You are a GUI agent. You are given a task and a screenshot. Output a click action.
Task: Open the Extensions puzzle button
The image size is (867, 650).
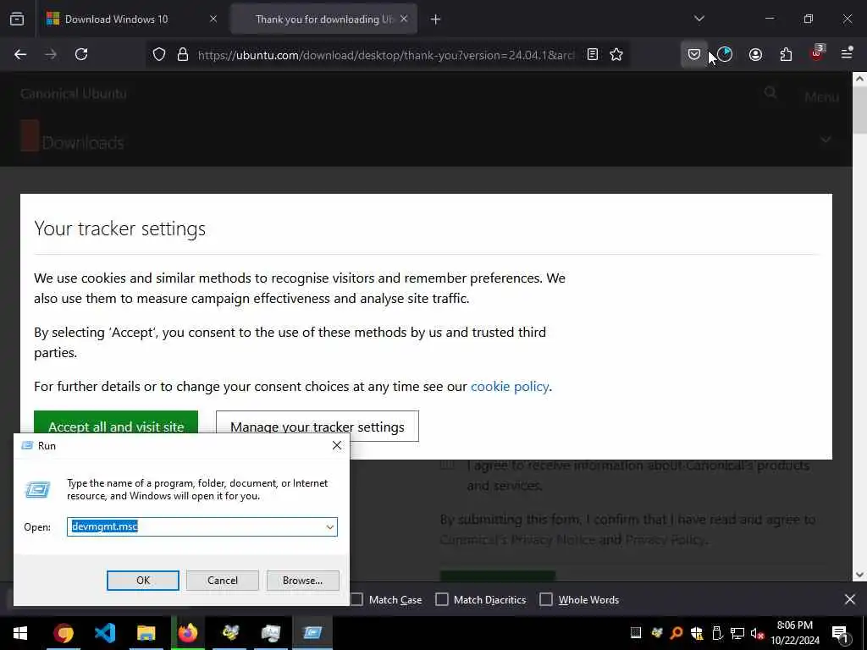click(x=786, y=54)
